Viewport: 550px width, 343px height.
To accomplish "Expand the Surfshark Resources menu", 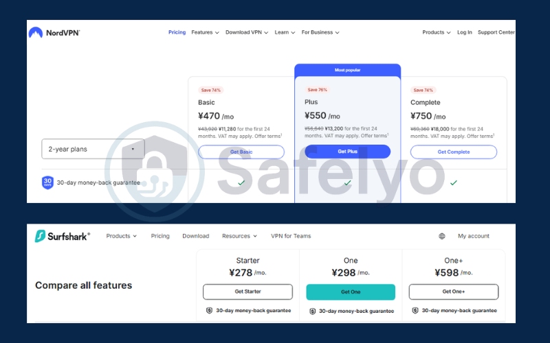I will pos(239,236).
